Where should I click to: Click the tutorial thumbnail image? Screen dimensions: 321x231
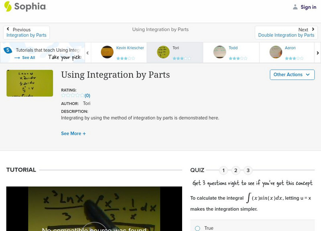[30, 83]
